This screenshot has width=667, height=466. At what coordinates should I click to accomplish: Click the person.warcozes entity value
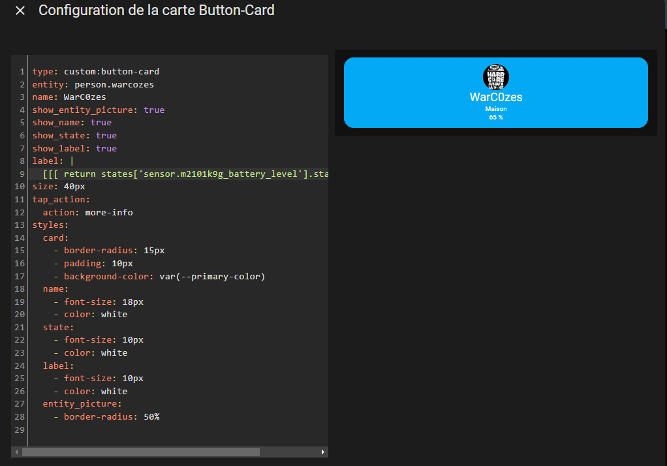tap(114, 84)
